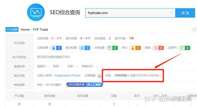Click the 域名信息 row label
197x107 pixels.
(x=19, y=76)
